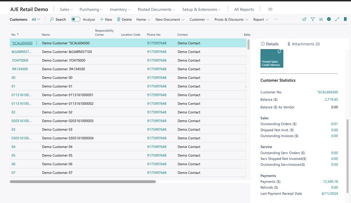Viewport: 351px width, 203px height.
Task: Bookmark this Customers page
Action: point(345,19)
